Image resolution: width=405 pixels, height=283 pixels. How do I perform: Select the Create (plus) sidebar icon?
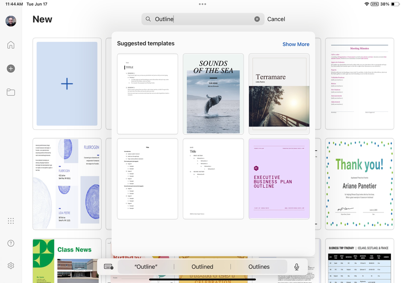[11, 69]
